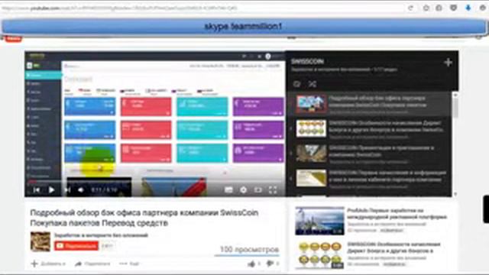Open channel name Заработок в интернете link
This screenshot has height=275, width=489.
(x=101, y=235)
